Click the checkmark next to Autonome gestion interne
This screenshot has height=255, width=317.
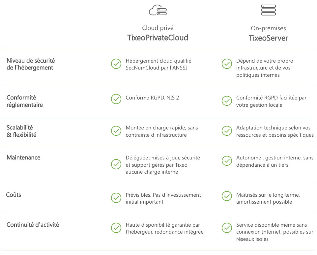click(227, 161)
